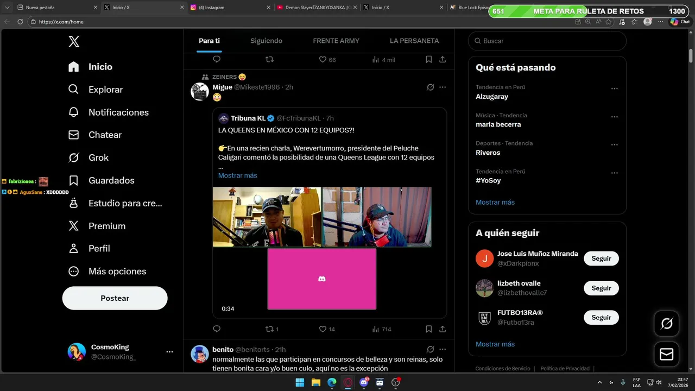Share Migue's post
Image resolution: width=695 pixels, height=391 pixels.
tap(443, 329)
